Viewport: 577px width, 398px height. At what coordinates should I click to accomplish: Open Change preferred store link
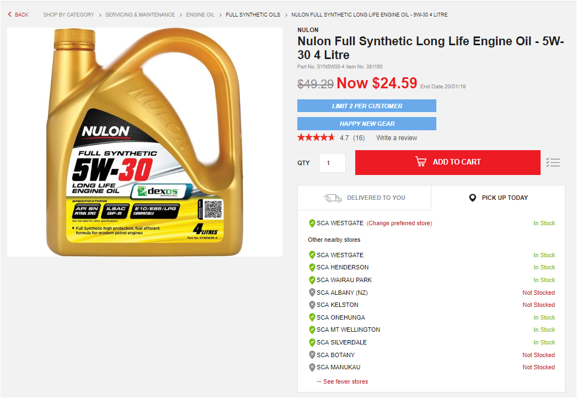tap(399, 223)
